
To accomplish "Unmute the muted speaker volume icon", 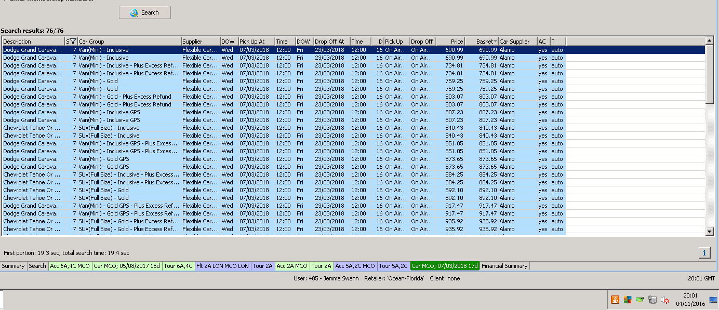I will [x=664, y=300].
